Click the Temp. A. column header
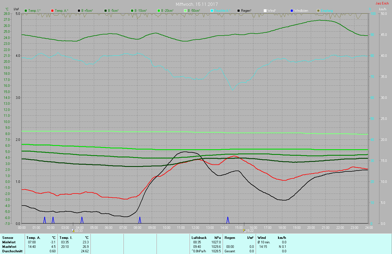This screenshot has width=392, height=254. pos(33,238)
